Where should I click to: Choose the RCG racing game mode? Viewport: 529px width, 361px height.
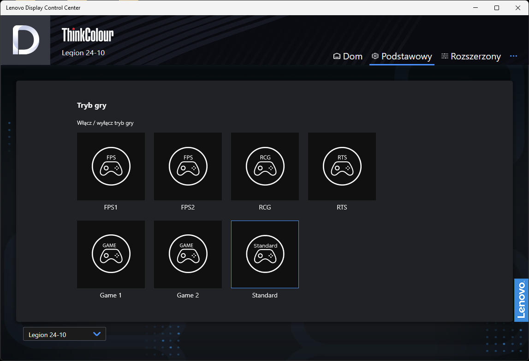(x=265, y=167)
